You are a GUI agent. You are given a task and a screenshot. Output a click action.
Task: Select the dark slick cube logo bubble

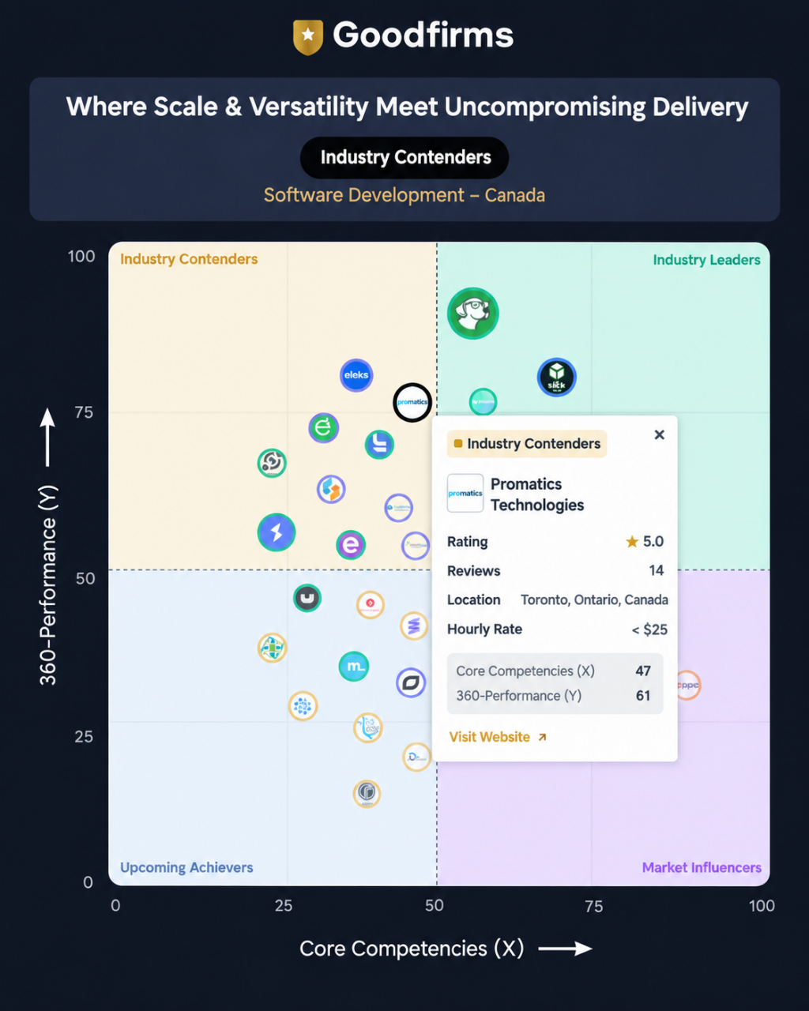(557, 378)
